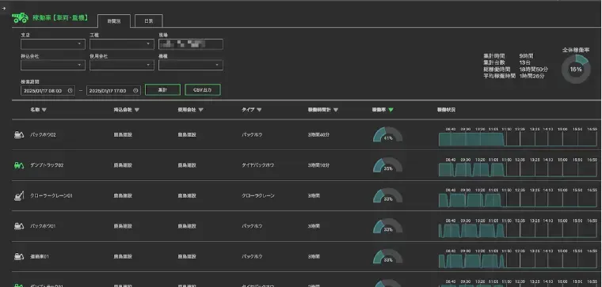Click the crane icon beside クローラークレーン01
This screenshot has height=287, width=602.
[19, 195]
